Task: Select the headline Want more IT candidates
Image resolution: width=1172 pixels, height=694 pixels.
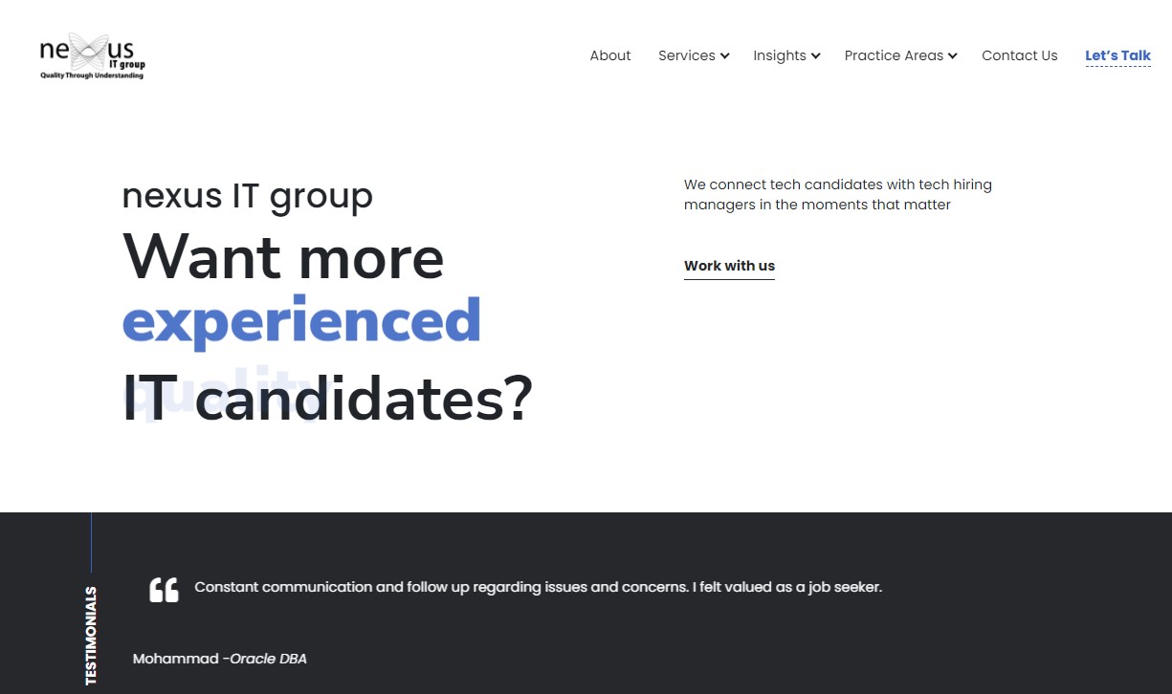Action: click(x=283, y=258)
